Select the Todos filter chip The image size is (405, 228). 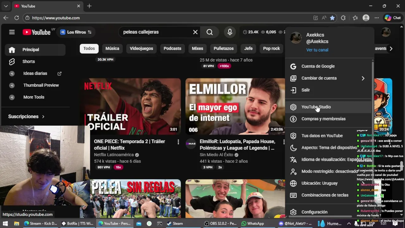89,48
